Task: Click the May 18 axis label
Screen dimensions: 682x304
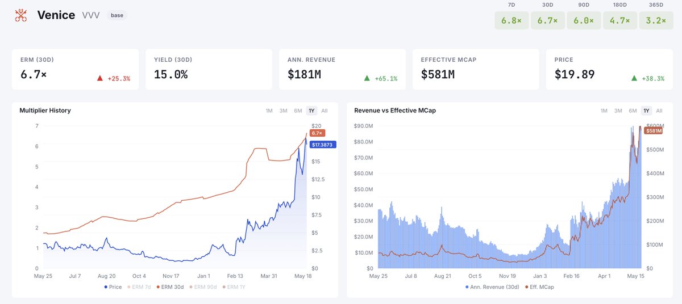Action: [303, 276]
